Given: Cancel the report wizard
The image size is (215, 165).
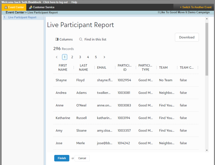Looking at the screenshot, I should pyautogui.click(x=82, y=158).
